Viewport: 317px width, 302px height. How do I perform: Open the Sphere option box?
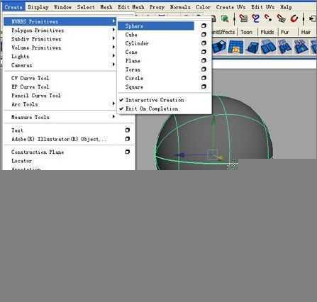[x=204, y=26]
